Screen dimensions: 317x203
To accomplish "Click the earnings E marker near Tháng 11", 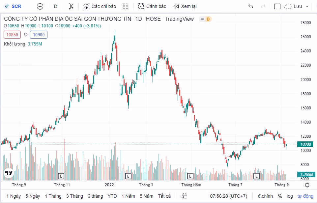I will click(61, 176).
